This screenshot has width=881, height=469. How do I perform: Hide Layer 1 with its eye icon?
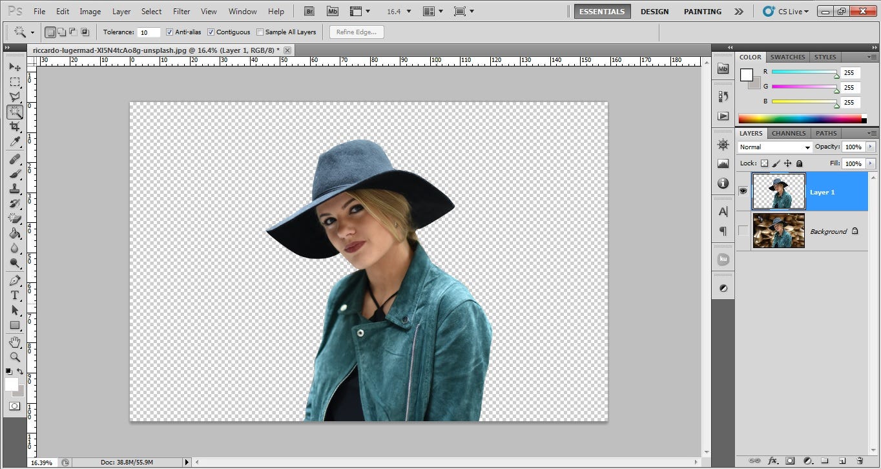(743, 191)
